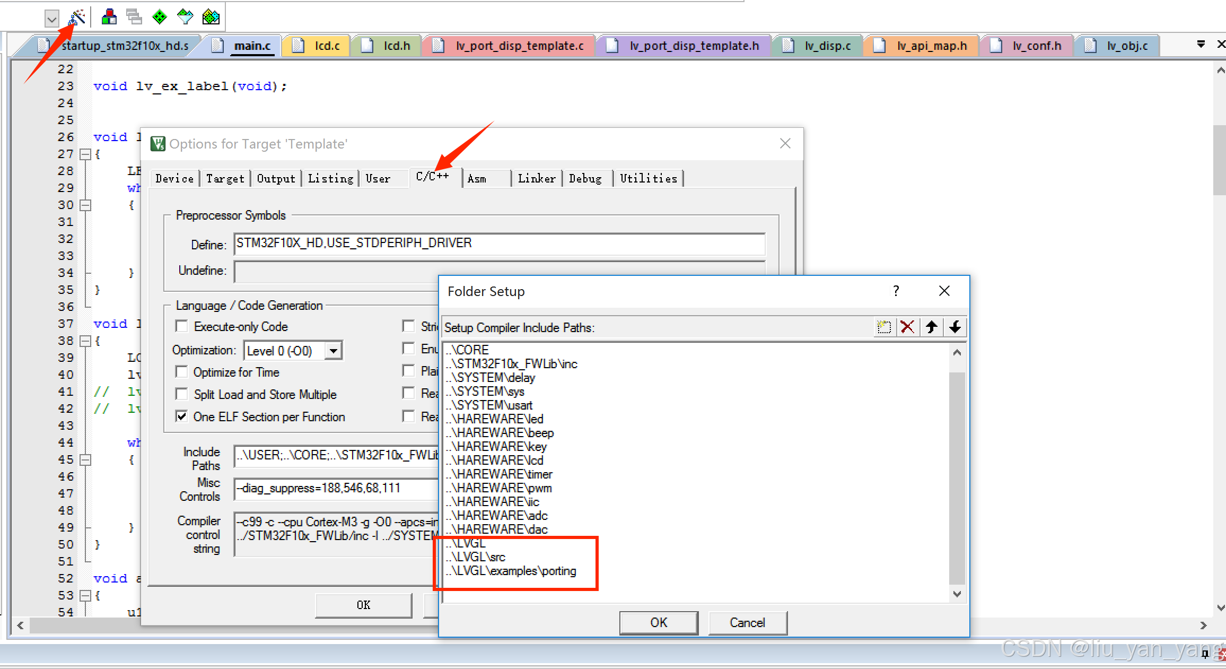Switch to the Linker tab
The height and width of the screenshot is (669, 1226).
click(537, 179)
